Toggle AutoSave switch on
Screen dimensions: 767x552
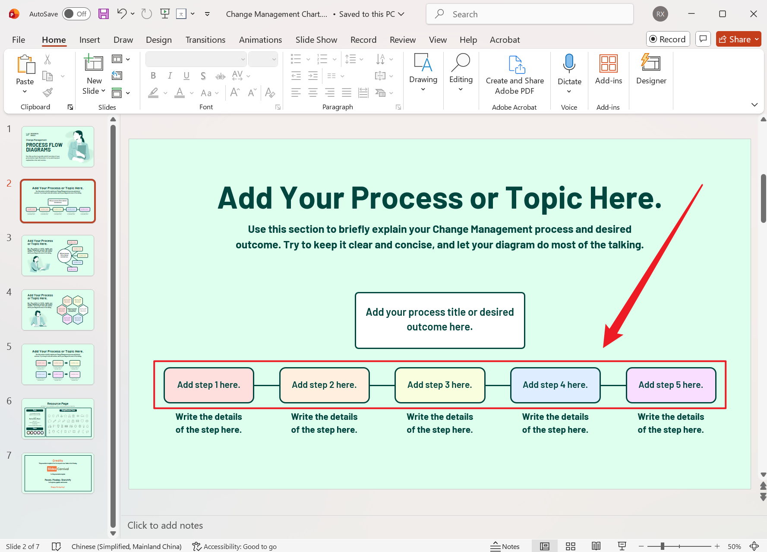pos(76,14)
